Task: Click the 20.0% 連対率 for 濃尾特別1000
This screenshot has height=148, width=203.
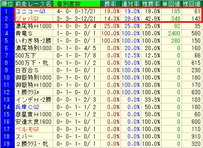Action: pyautogui.click(x=132, y=48)
